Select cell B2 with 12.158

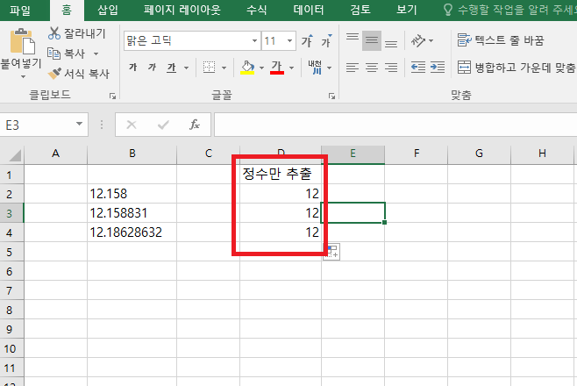click(x=132, y=194)
